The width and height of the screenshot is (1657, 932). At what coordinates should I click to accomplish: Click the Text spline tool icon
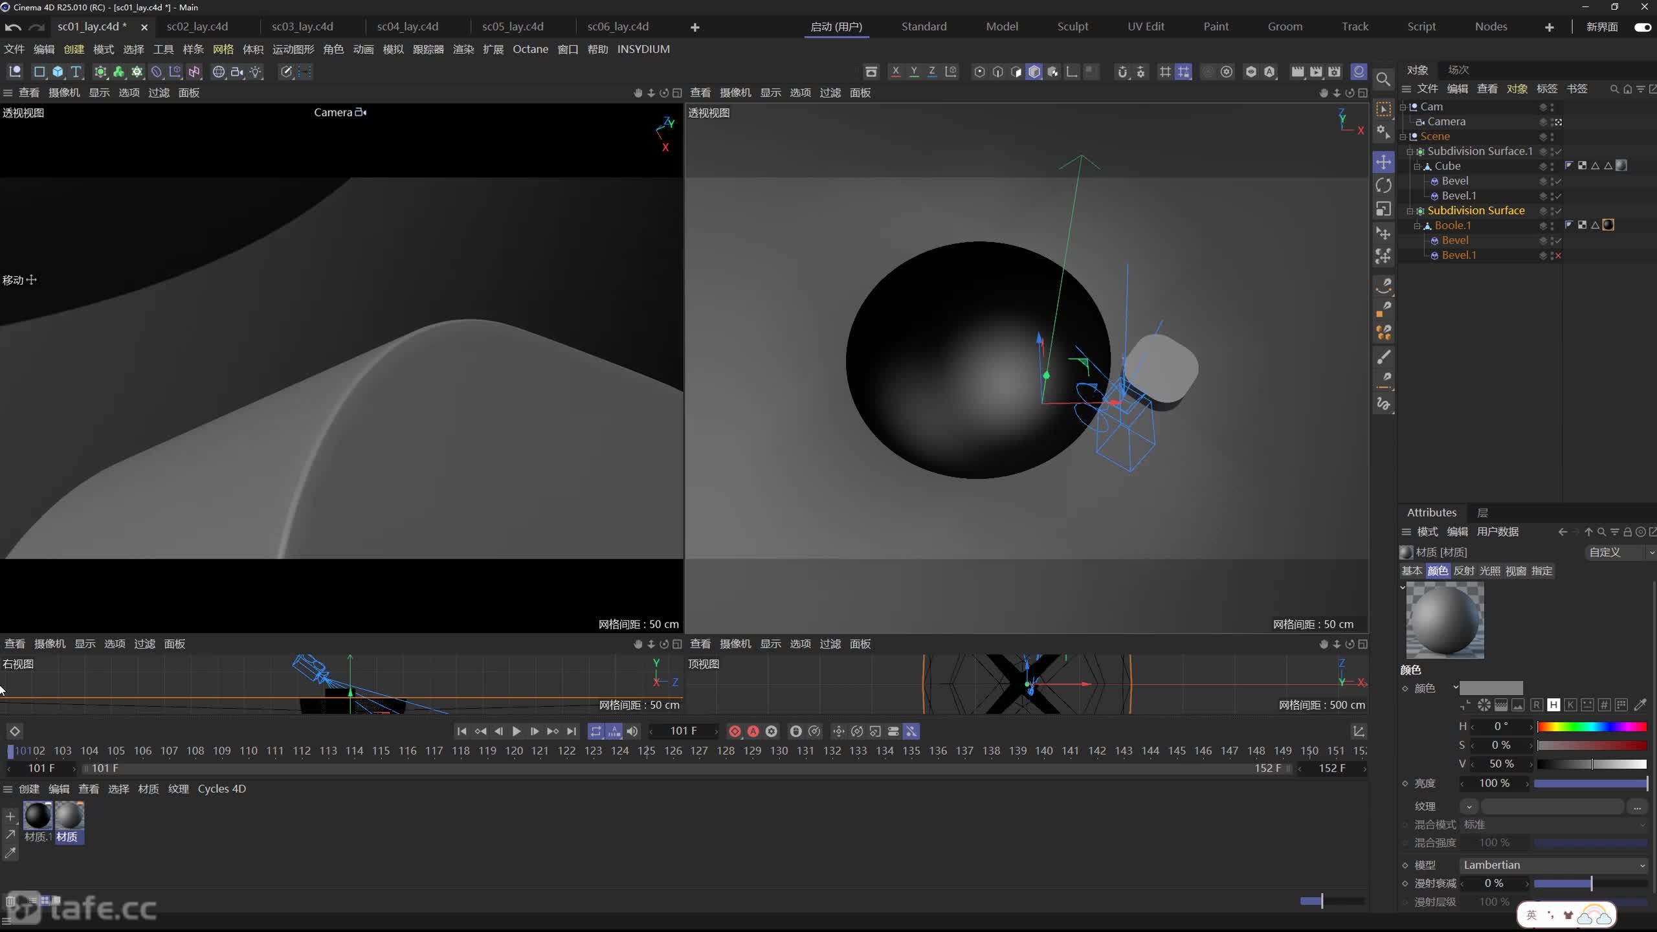tap(76, 72)
